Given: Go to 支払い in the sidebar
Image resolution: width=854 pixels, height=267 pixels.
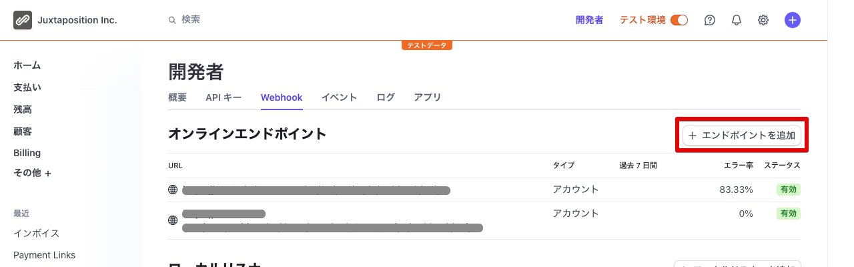Looking at the screenshot, I should click(x=27, y=87).
